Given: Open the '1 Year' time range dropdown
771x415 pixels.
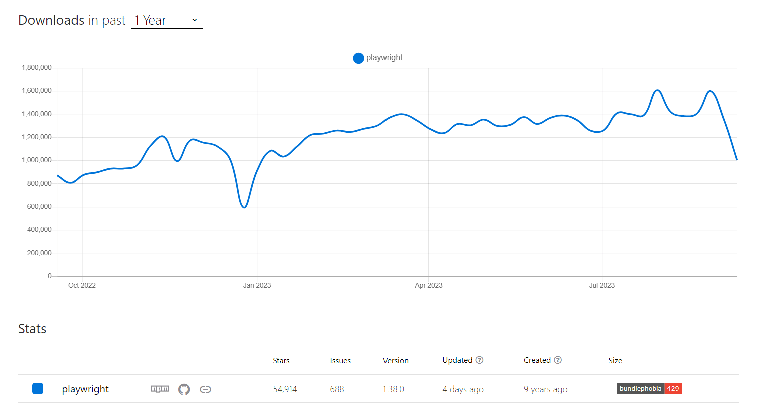Looking at the screenshot, I should [167, 20].
